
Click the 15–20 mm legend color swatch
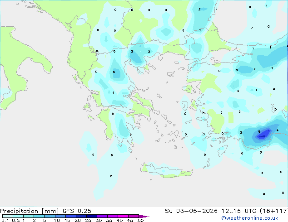[x=70, y=216]
